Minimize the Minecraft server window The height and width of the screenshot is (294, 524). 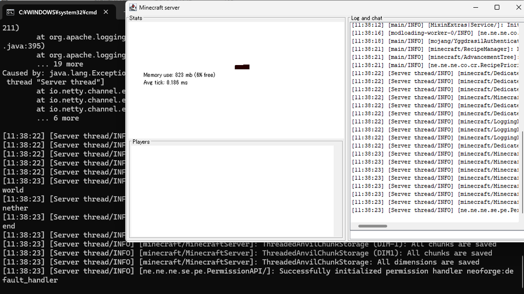point(476,7)
